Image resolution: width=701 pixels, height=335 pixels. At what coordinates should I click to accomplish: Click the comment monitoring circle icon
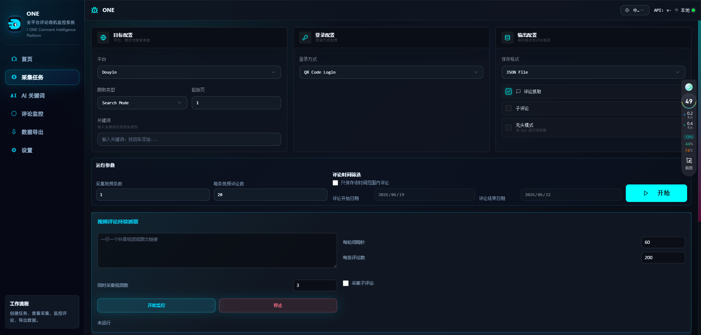(x=14, y=113)
